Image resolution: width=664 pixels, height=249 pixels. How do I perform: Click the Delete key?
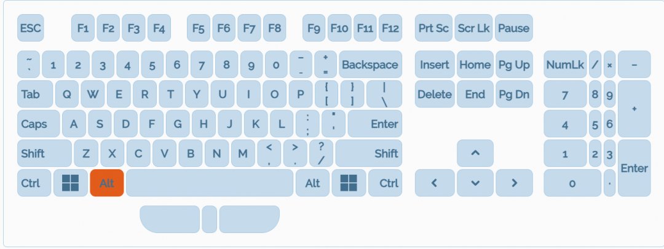click(x=434, y=94)
